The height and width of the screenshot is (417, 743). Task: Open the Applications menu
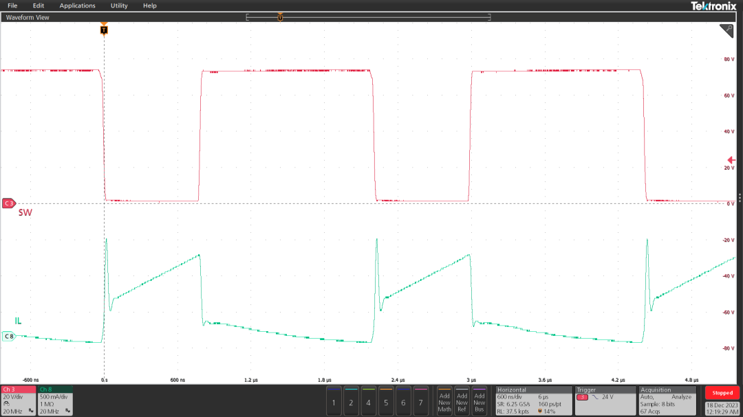(77, 5)
